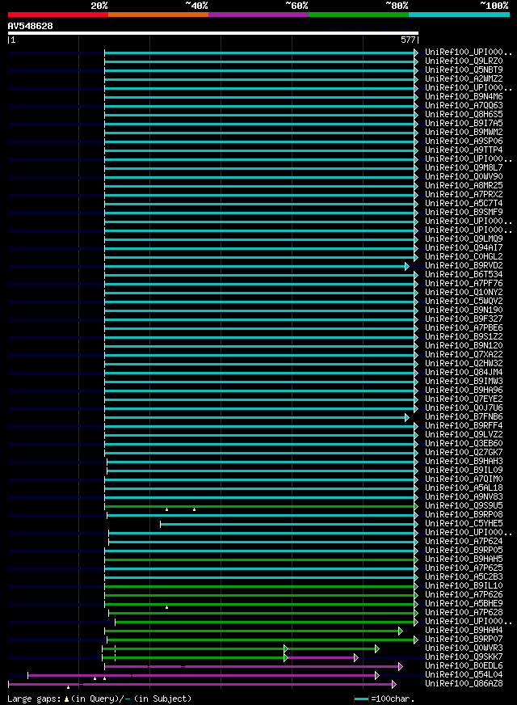Click the UniRef100_C5WQV2 entry
Image resolution: width=517 pixels, height=705 pixels.
pos(464,302)
